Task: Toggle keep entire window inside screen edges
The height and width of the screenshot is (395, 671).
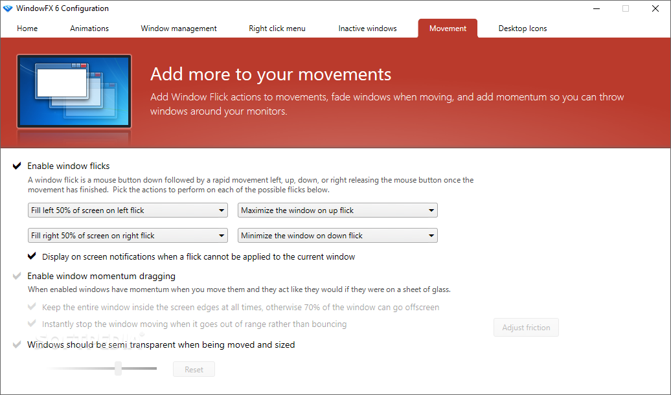Action: point(32,307)
